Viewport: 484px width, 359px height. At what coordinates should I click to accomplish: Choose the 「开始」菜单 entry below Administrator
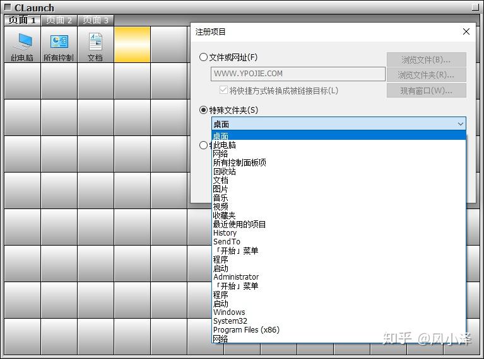point(339,286)
